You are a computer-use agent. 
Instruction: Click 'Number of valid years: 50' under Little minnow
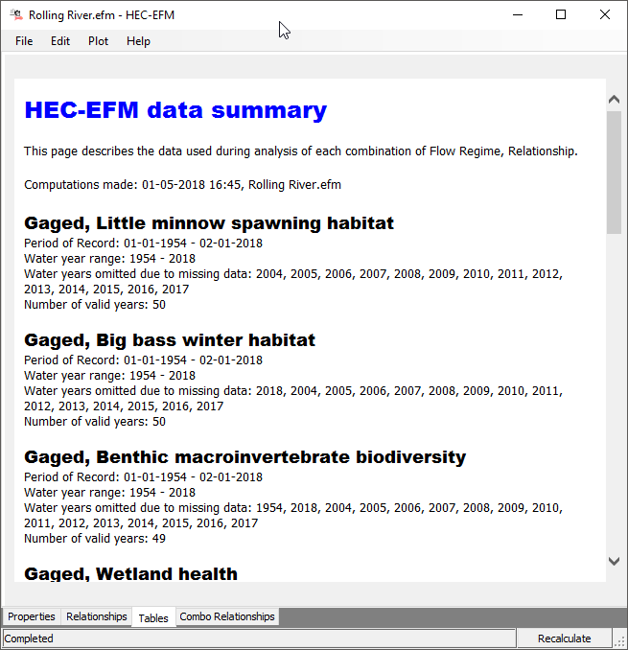point(95,305)
